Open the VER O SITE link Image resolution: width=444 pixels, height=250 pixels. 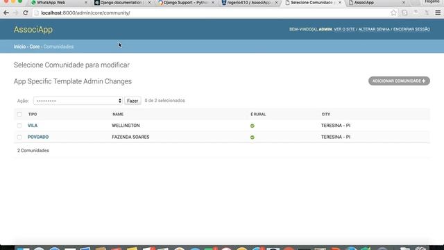tap(344, 29)
